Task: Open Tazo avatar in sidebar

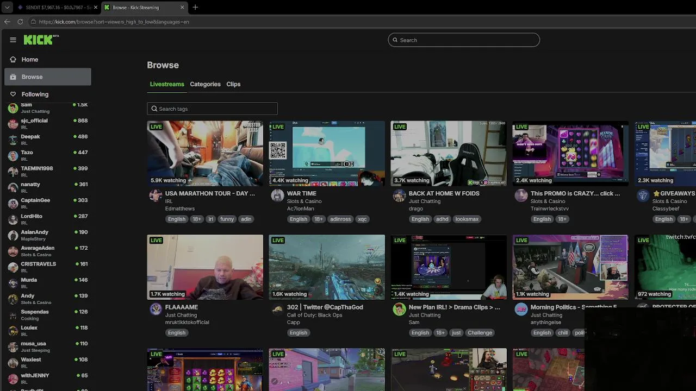Action: point(13,156)
